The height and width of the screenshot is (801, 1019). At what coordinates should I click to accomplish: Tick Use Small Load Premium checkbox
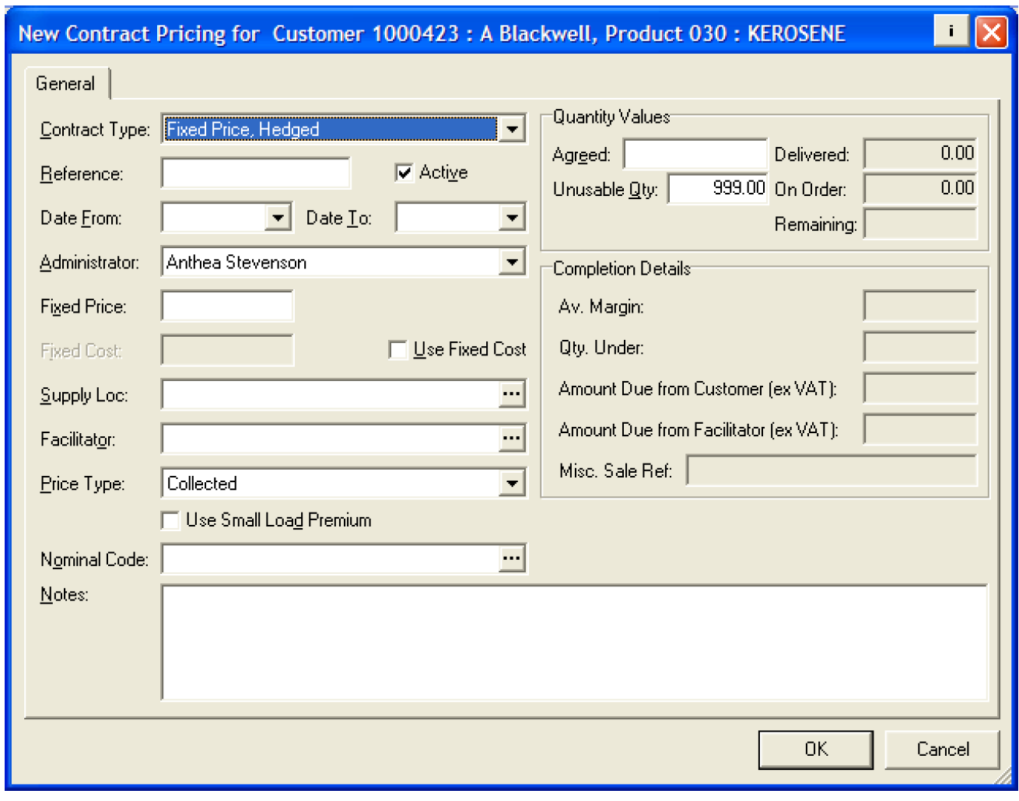[170, 520]
